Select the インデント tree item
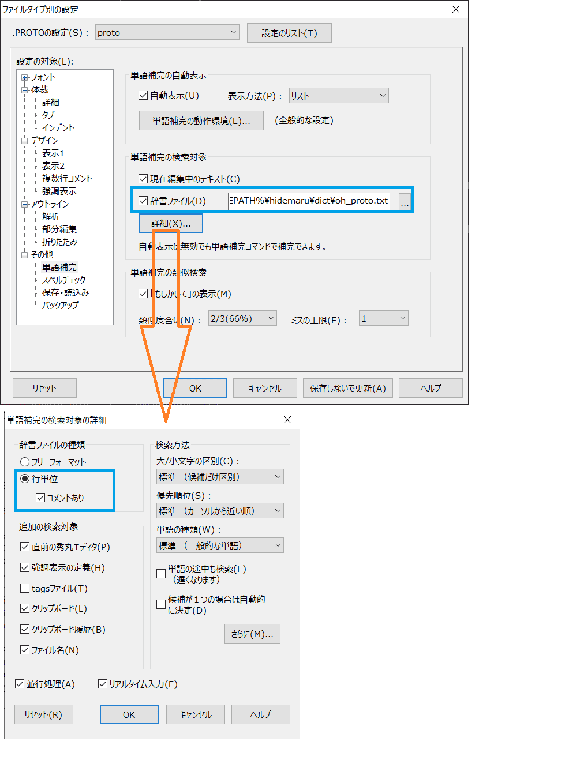 58,128
